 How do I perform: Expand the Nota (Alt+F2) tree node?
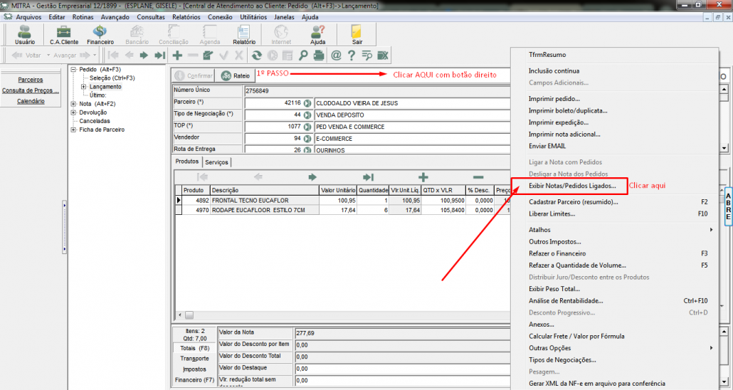[74, 104]
